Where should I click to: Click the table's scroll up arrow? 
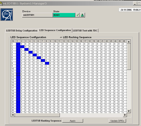coord(129,42)
